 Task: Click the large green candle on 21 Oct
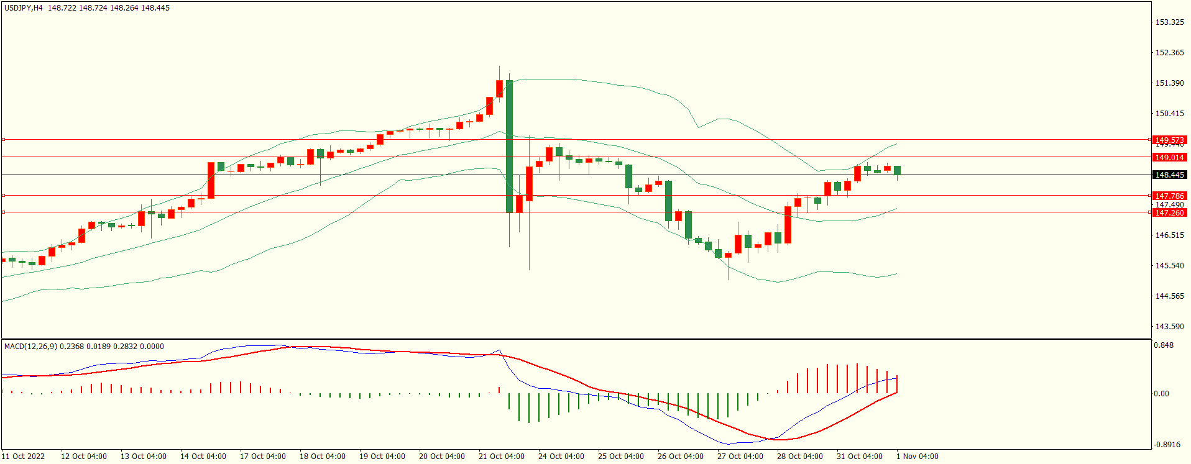pos(509,147)
